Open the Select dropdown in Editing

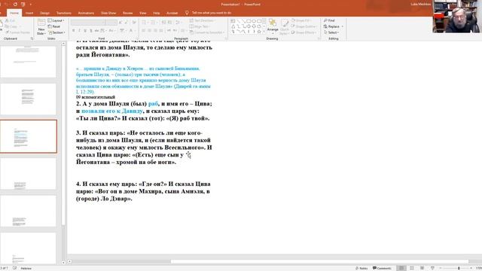point(331,32)
